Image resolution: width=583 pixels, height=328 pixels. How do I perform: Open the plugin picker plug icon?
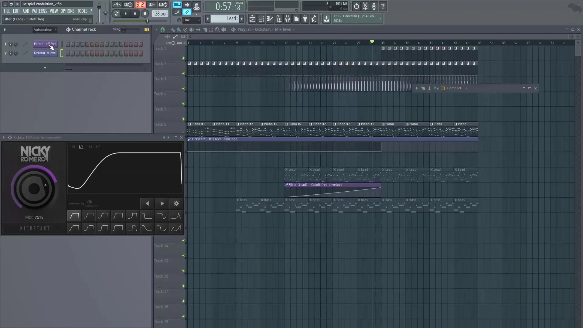click(305, 19)
